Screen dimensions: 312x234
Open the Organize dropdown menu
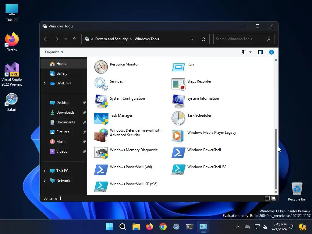54,52
